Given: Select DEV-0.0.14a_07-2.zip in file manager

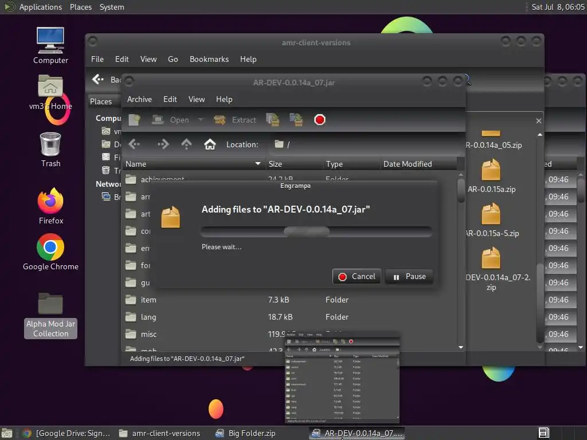Looking at the screenshot, I should (x=491, y=269).
